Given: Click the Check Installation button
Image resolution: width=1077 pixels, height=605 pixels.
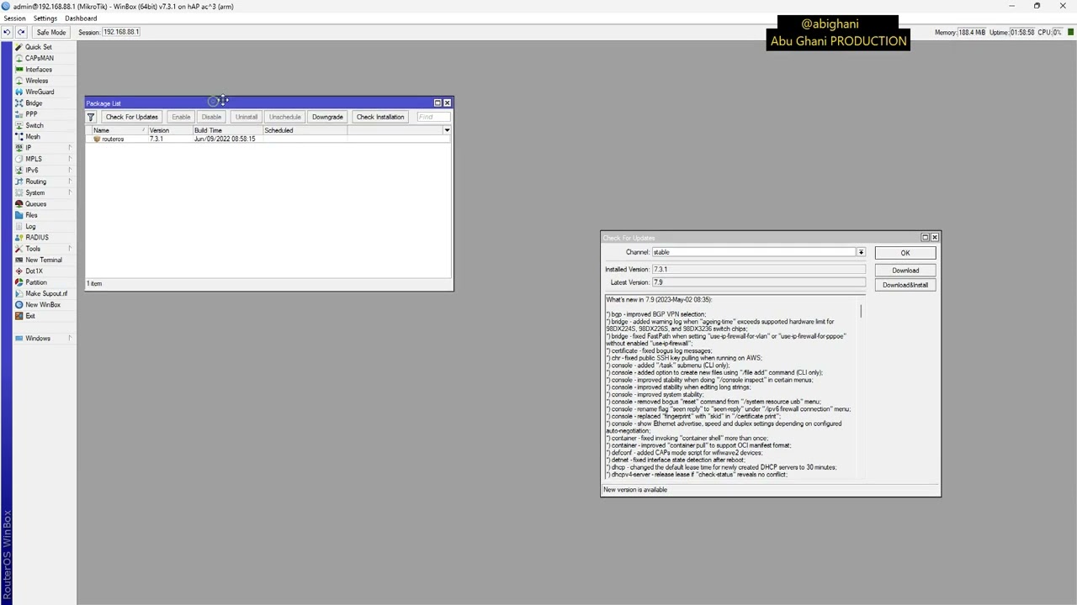Looking at the screenshot, I should (380, 117).
